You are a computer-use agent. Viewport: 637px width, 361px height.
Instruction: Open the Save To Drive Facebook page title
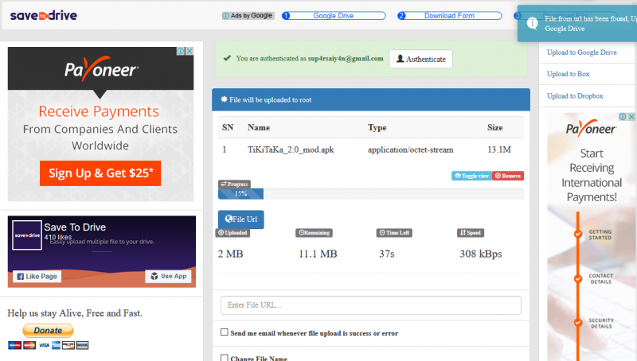pos(75,227)
